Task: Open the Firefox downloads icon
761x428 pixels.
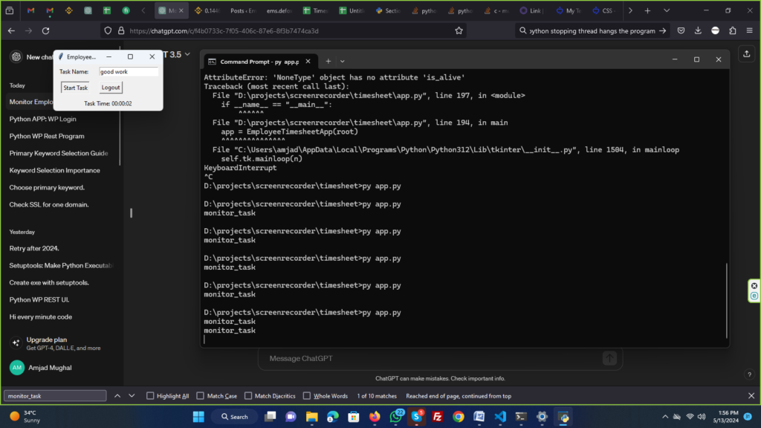Action: pyautogui.click(x=698, y=30)
